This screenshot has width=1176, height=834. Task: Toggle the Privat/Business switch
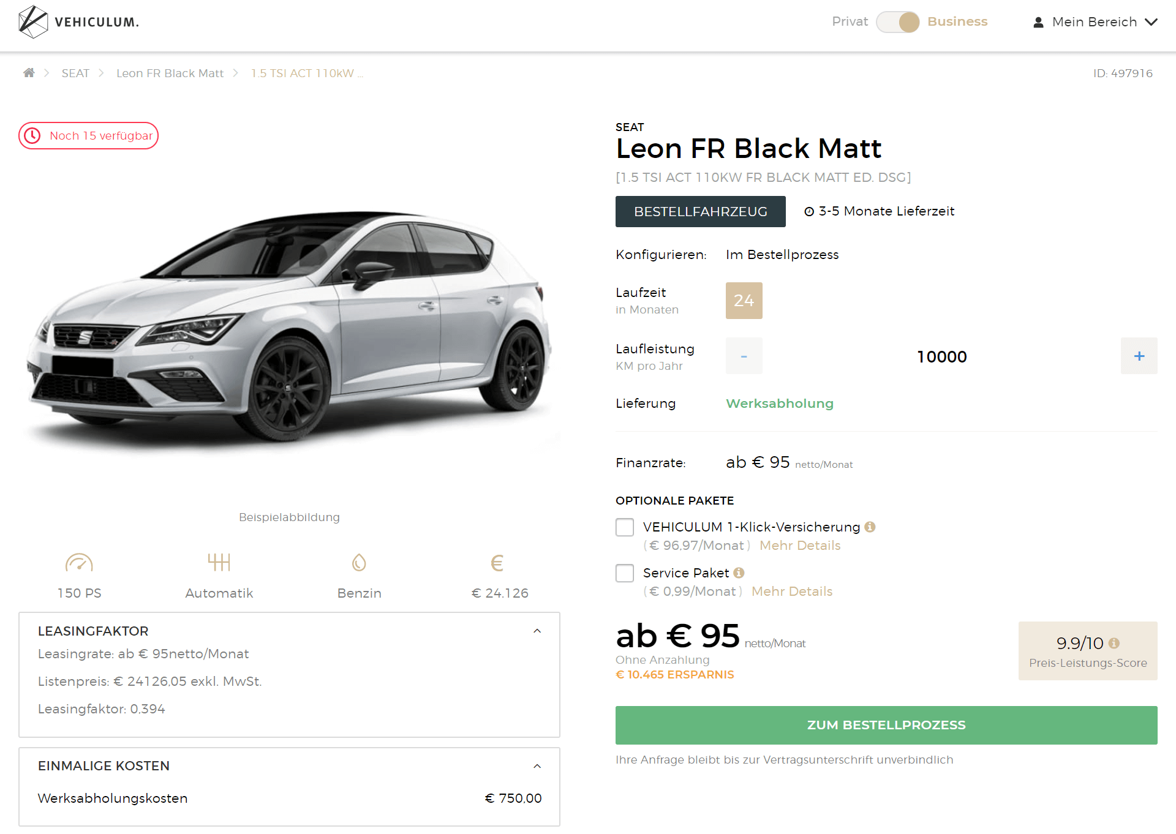pos(897,22)
